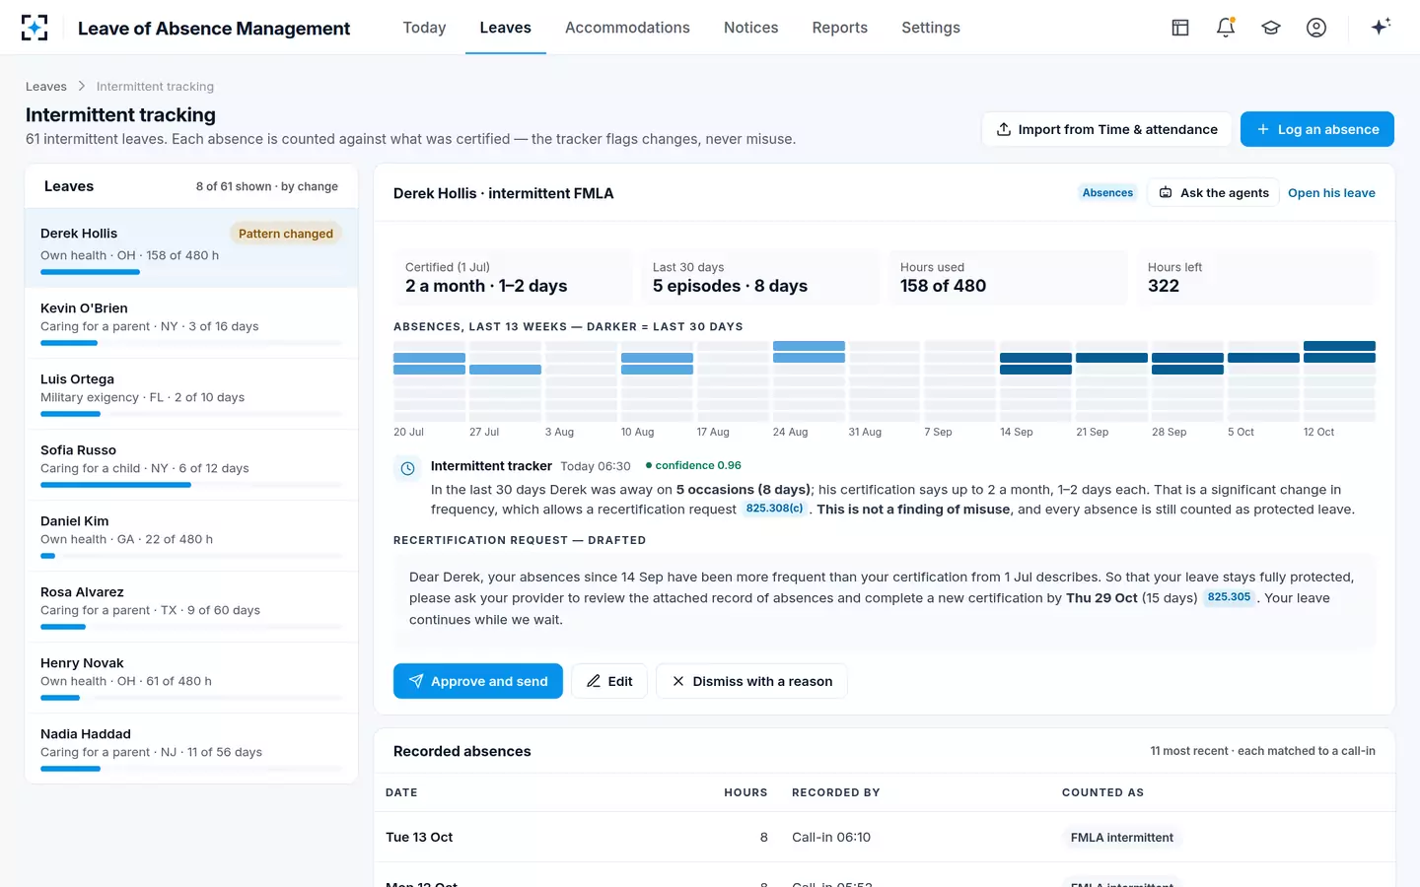The height and width of the screenshot is (887, 1420).
Task: Select Kevin O'Brien leave row
Action: [x=191, y=323]
